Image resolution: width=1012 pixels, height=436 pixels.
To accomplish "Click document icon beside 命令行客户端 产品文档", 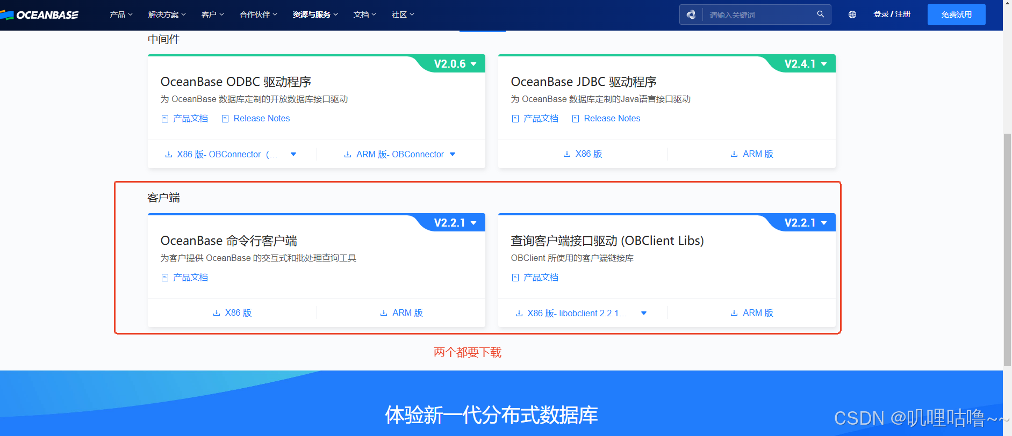I will 165,278.
